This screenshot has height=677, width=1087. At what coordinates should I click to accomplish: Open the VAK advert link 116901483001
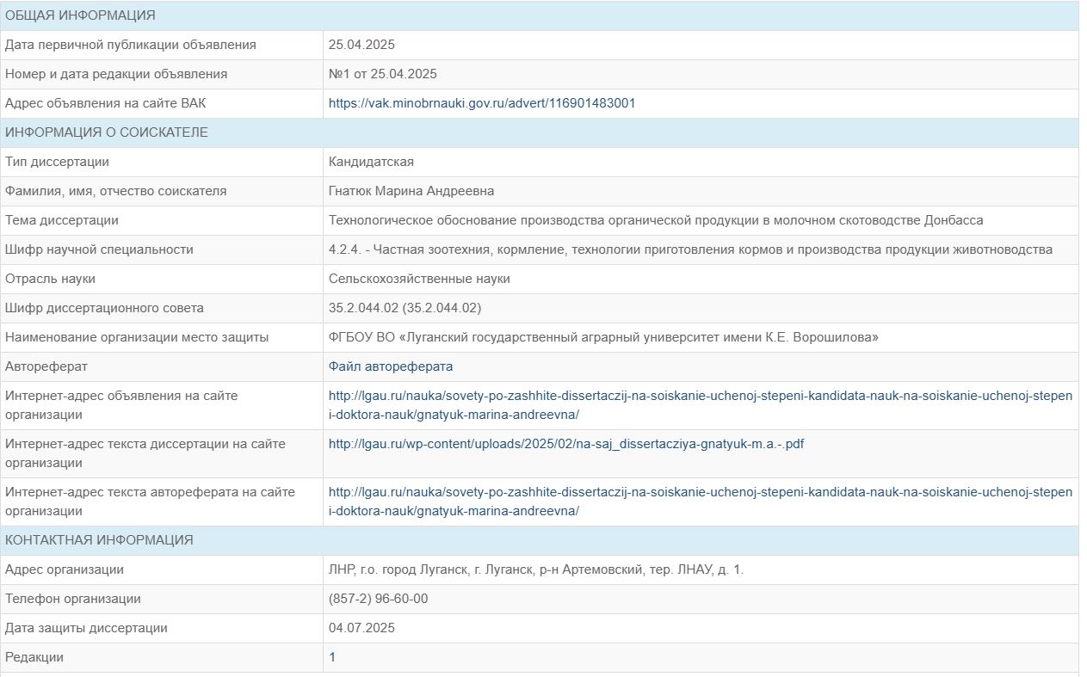coord(482,103)
